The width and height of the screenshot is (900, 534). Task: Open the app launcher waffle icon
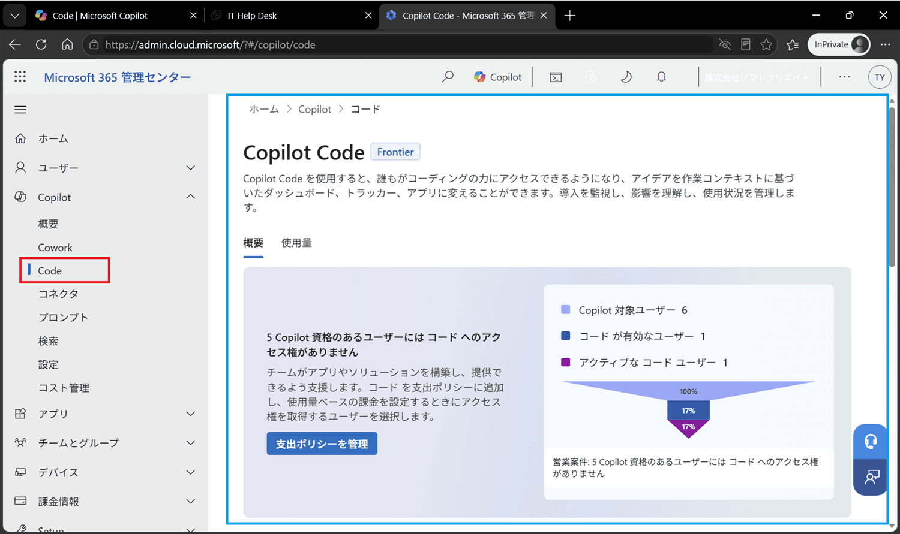click(20, 77)
